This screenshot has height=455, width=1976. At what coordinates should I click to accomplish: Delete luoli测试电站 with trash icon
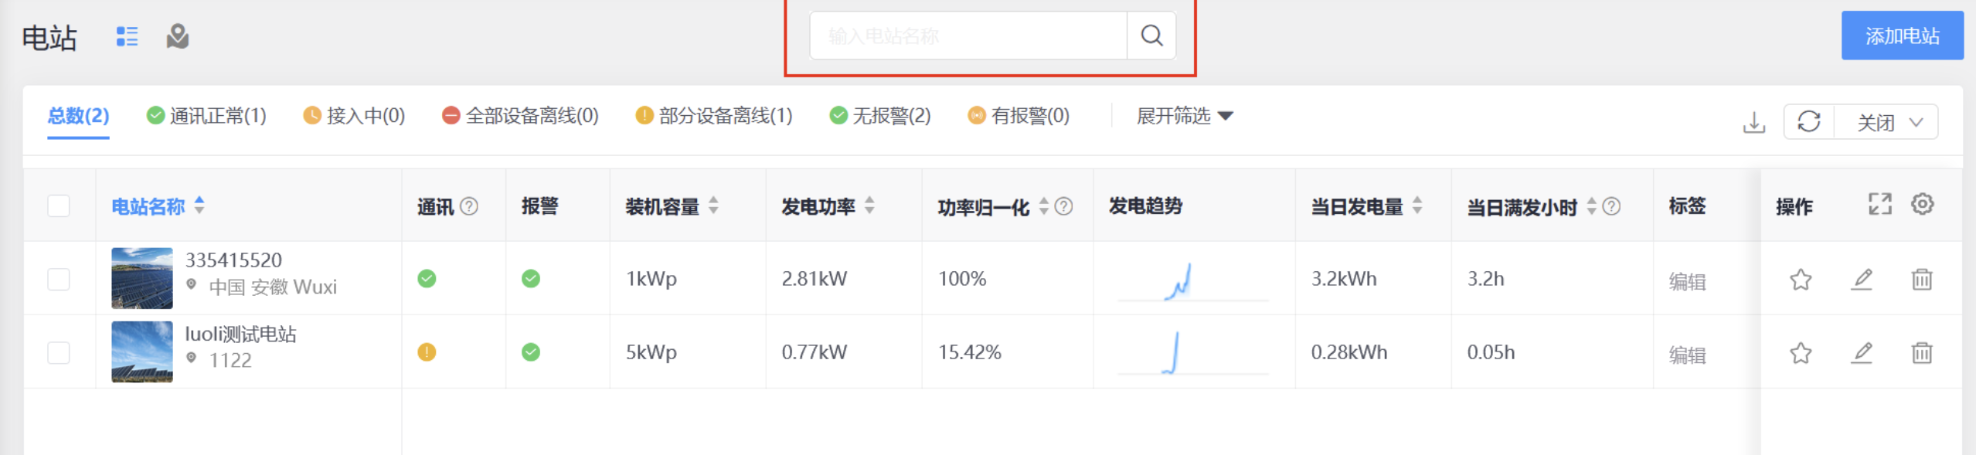[x=1922, y=353]
